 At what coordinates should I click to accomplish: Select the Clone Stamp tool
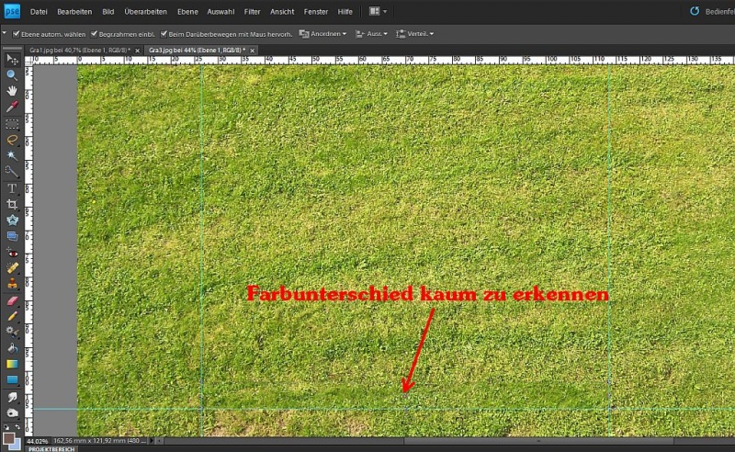pos(12,284)
